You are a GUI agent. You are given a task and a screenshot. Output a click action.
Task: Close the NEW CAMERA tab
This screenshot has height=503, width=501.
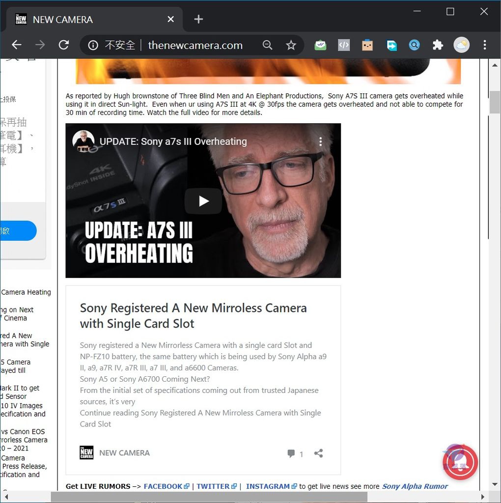pyautogui.click(x=170, y=19)
